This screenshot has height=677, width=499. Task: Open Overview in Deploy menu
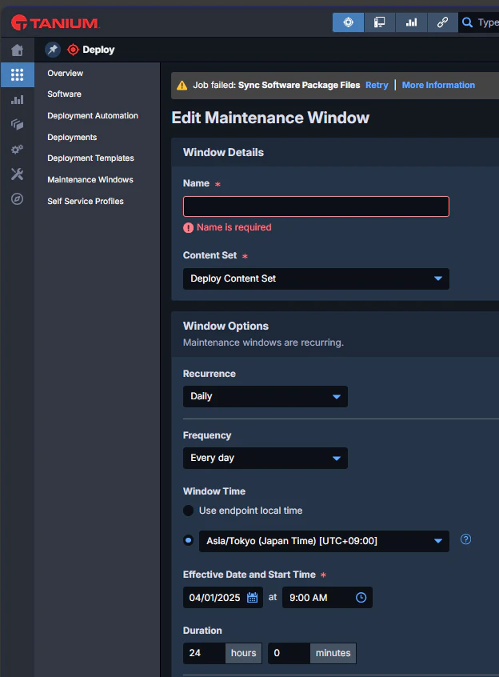click(65, 74)
